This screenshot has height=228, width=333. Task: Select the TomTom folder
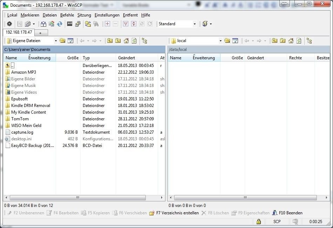[x=20, y=119]
